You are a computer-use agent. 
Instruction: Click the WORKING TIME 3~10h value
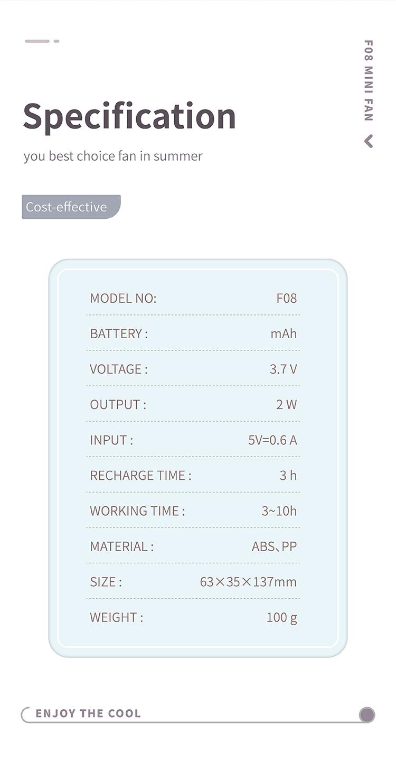[279, 511]
